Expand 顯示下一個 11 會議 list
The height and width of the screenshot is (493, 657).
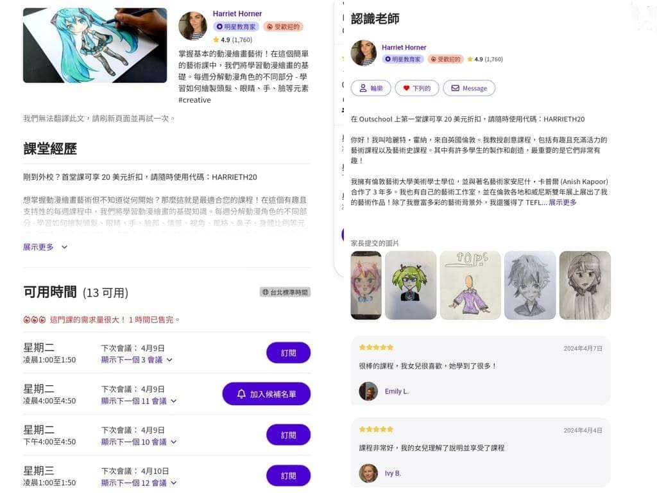point(139,401)
